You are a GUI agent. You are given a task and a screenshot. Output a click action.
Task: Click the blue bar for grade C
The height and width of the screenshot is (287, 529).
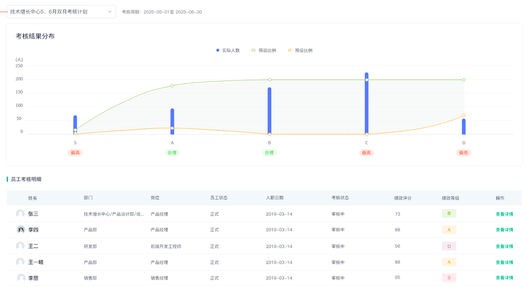point(367,107)
